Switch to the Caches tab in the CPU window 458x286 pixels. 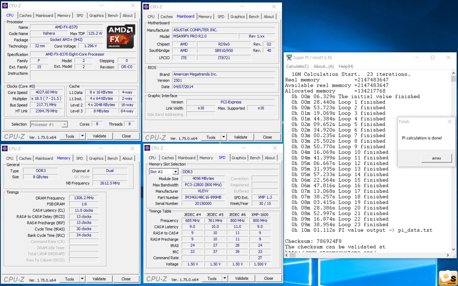tap(25, 16)
